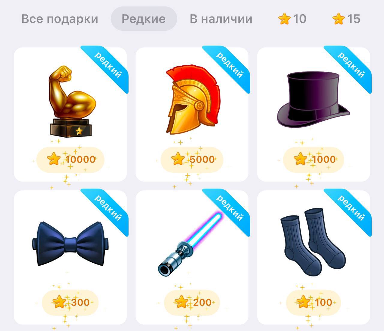
Task: Click the редкий ribbon on trophy card
Action: pyautogui.click(x=108, y=65)
